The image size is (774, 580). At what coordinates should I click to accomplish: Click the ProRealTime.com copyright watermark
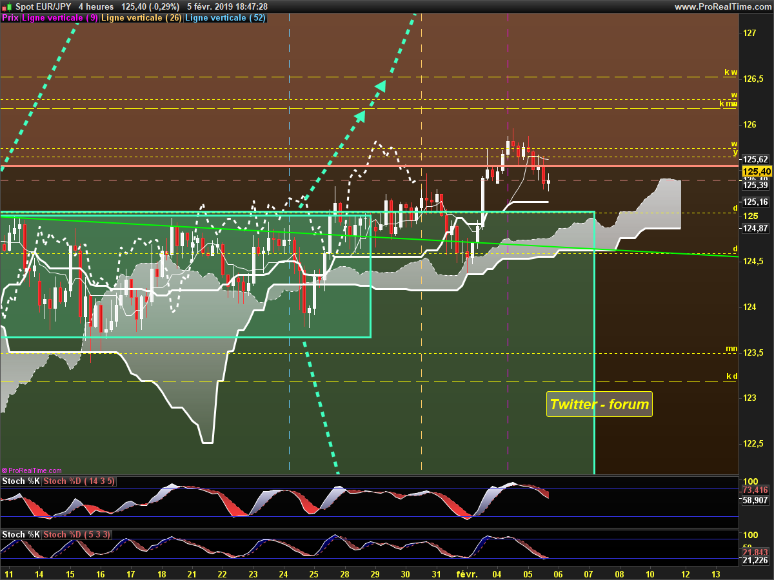pos(32,470)
